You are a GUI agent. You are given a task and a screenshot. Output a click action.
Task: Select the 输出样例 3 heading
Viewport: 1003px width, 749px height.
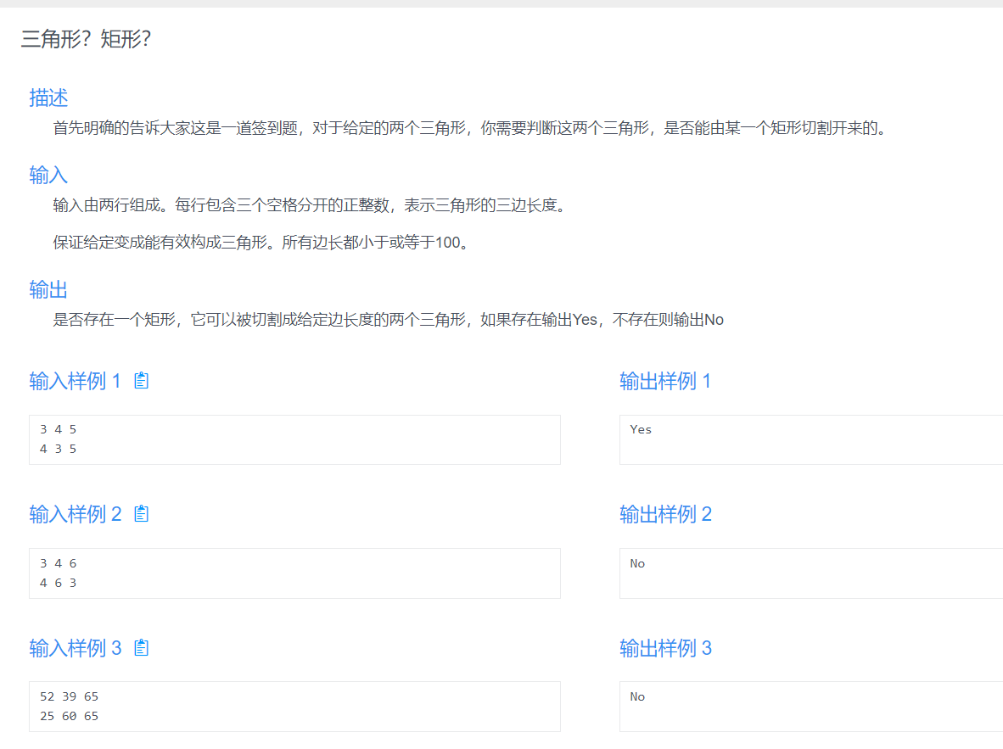666,647
